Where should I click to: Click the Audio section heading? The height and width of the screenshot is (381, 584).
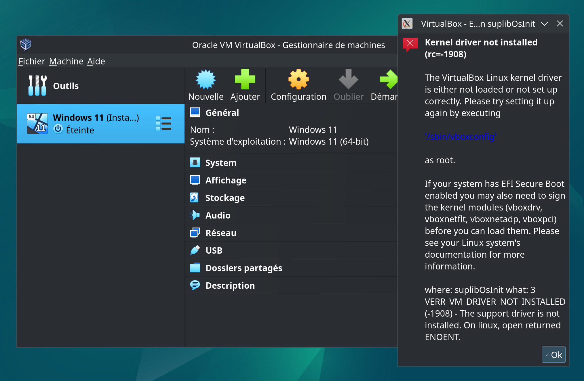218,215
